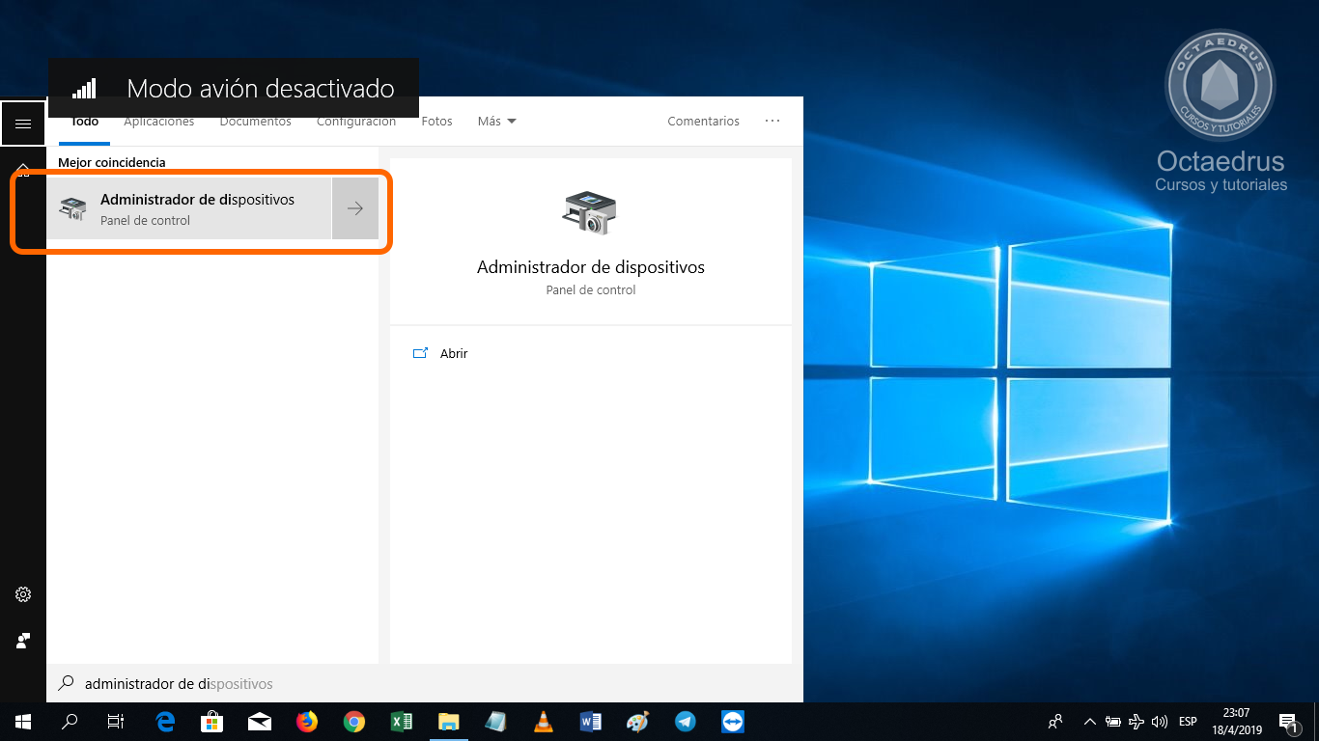Open Task View from the taskbar
The height and width of the screenshot is (741, 1319).
point(116,722)
